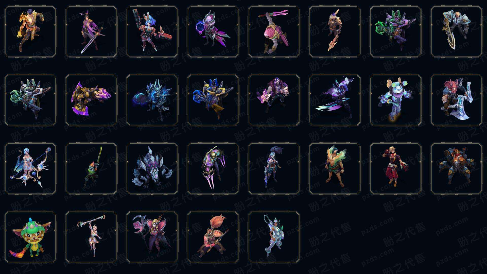Select the small green yordle with tall sword
The image size is (487, 274).
[x=91, y=168]
